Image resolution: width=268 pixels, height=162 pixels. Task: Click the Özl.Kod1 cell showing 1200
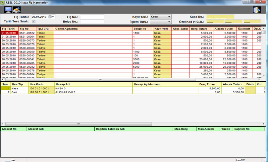click(x=244, y=67)
